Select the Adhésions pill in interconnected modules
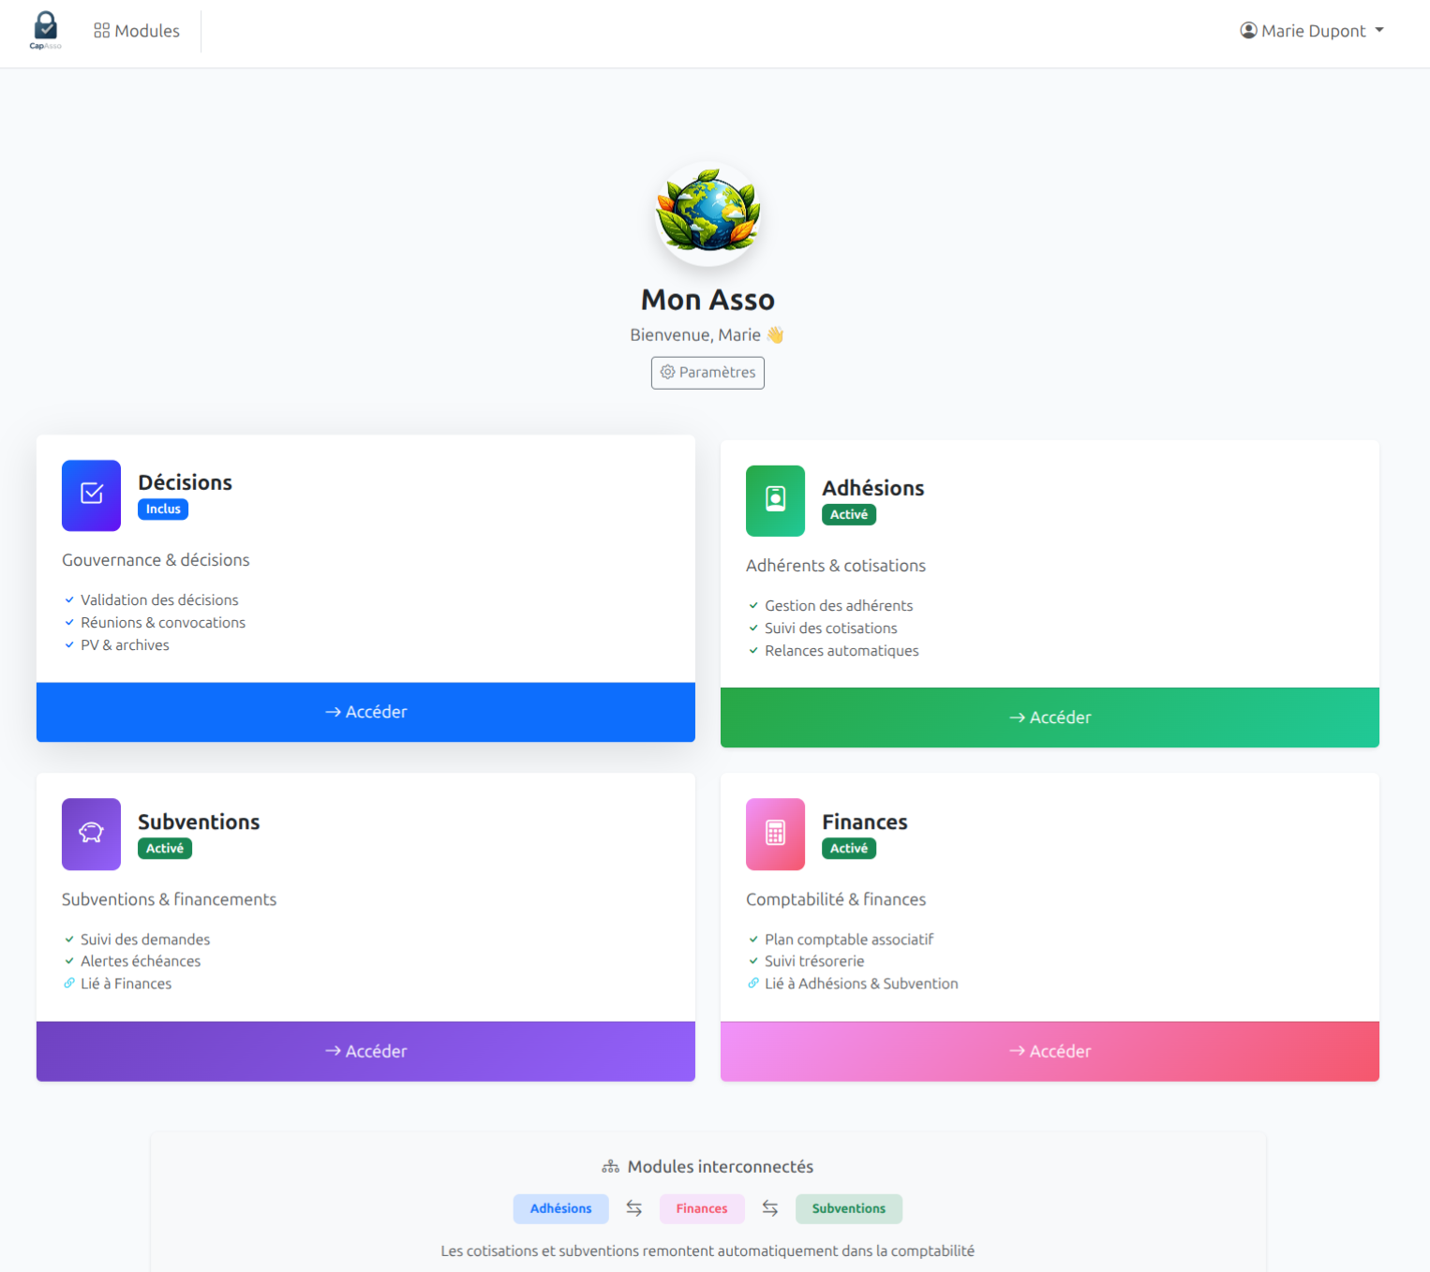Image resolution: width=1430 pixels, height=1272 pixels. pos(560,1208)
